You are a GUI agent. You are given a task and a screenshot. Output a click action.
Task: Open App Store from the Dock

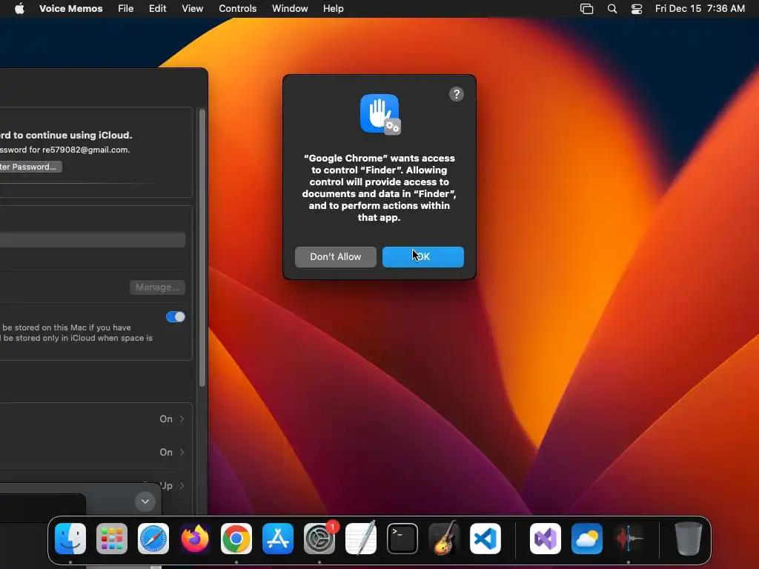278,539
